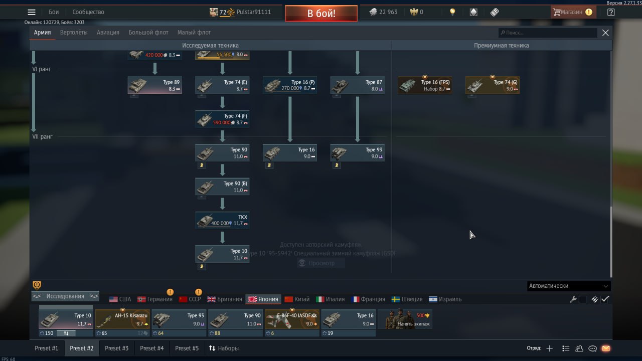Click the orange warning badge at the panel's left edge
Viewport: 642px width, 361px height.
(x=37, y=285)
